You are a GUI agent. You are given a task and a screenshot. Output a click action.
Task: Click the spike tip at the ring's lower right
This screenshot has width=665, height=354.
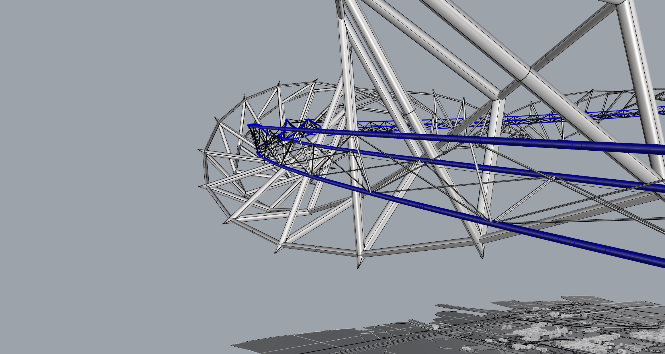(x=482, y=256)
